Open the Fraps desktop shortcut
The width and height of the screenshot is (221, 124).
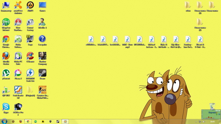click(x=30, y=40)
